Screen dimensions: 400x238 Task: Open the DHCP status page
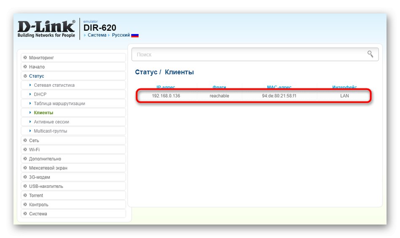point(73,94)
